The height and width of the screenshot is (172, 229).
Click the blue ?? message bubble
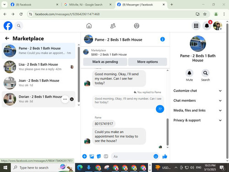(x=160, y=109)
